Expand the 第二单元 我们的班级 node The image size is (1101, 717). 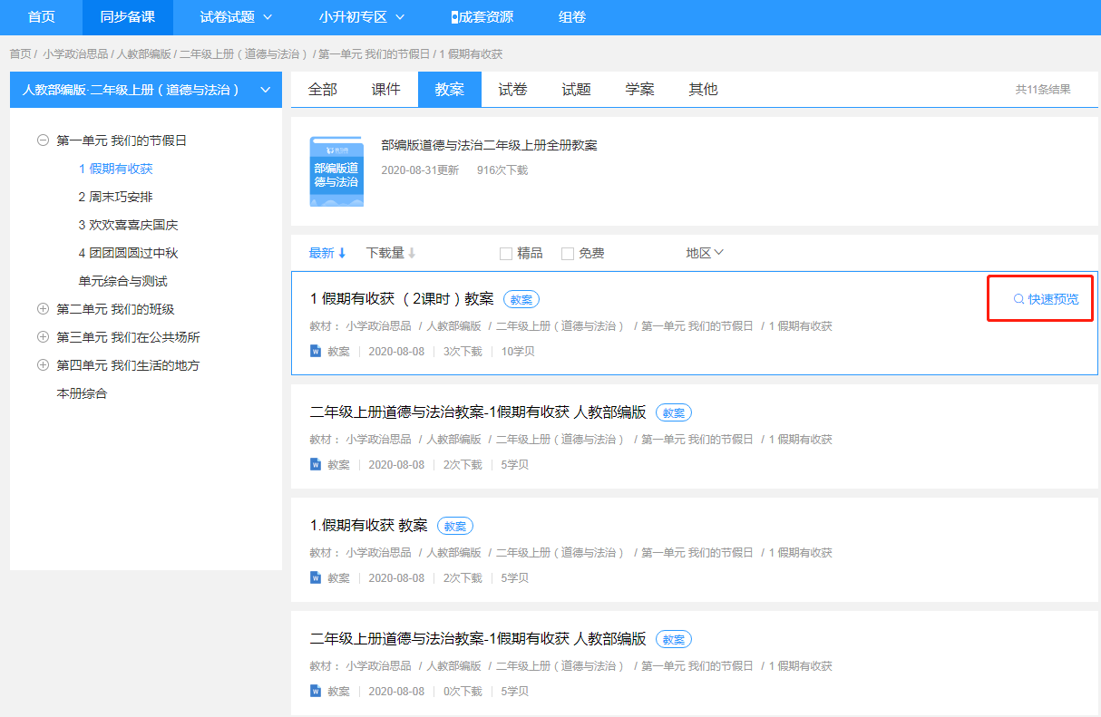tap(43, 309)
